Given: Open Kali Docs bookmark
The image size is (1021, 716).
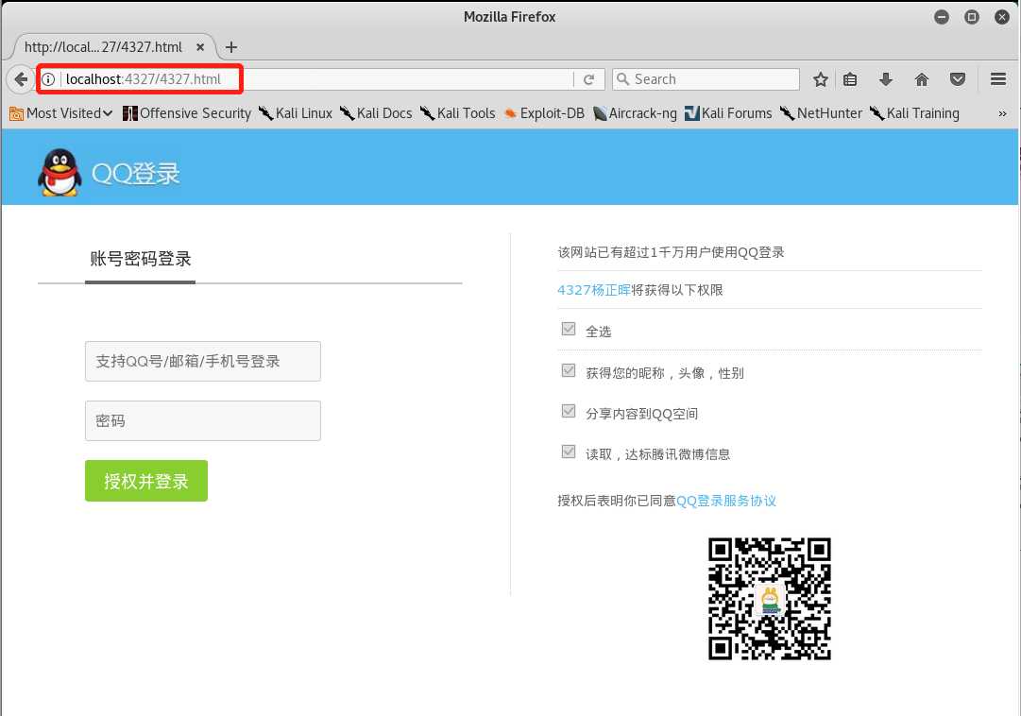Looking at the screenshot, I should click(376, 113).
